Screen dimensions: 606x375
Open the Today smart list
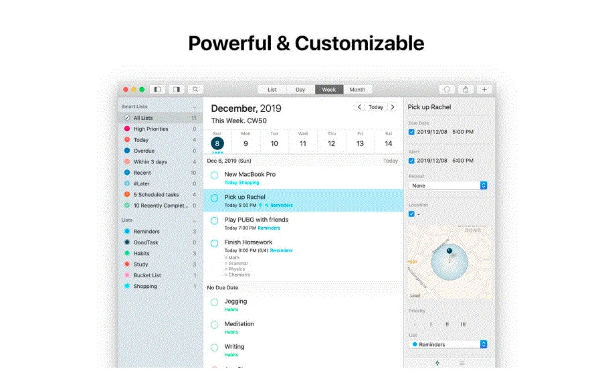coord(160,140)
